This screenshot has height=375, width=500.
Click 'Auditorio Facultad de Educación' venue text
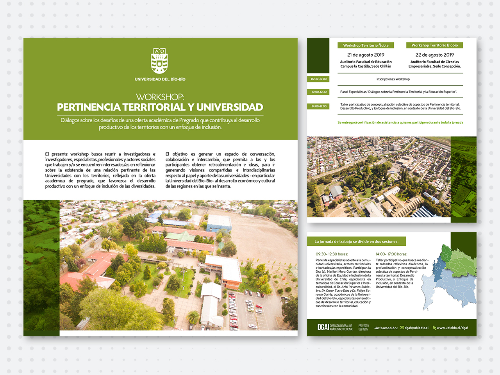click(366, 64)
